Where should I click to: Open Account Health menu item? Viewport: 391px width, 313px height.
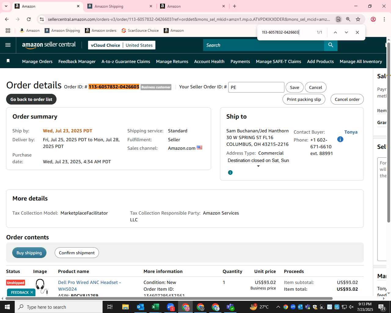point(209,61)
